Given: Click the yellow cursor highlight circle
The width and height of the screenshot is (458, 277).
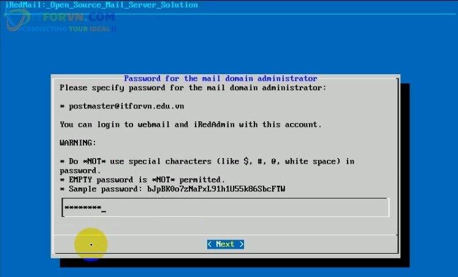Looking at the screenshot, I should click(x=91, y=245).
